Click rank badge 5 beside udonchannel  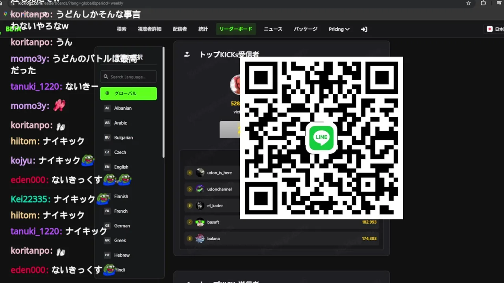tap(189, 189)
